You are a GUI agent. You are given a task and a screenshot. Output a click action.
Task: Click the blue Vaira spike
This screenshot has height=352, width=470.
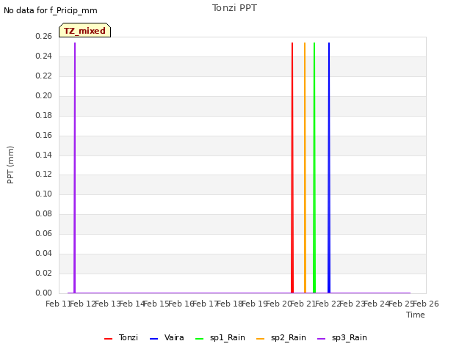coord(329,168)
